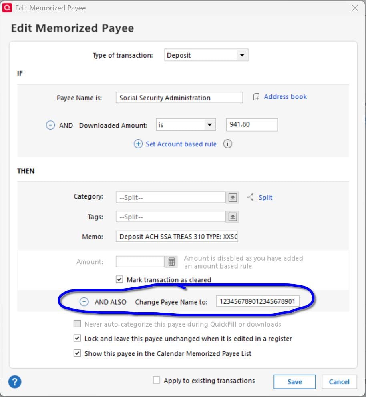366x397 pixels.
Task: Click the Payee Name is field
Action: 179,98
